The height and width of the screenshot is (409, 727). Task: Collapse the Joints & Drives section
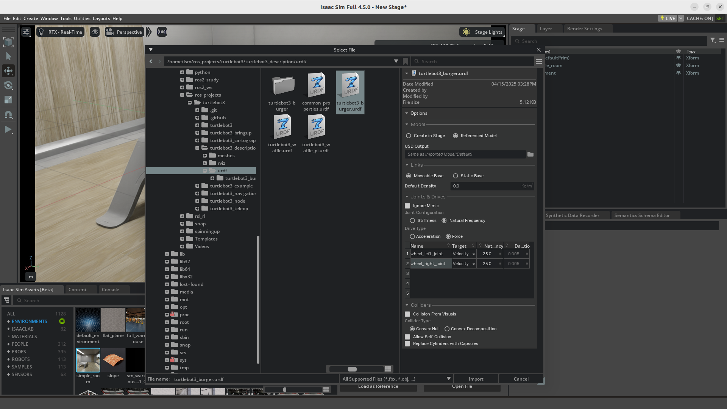point(407,197)
